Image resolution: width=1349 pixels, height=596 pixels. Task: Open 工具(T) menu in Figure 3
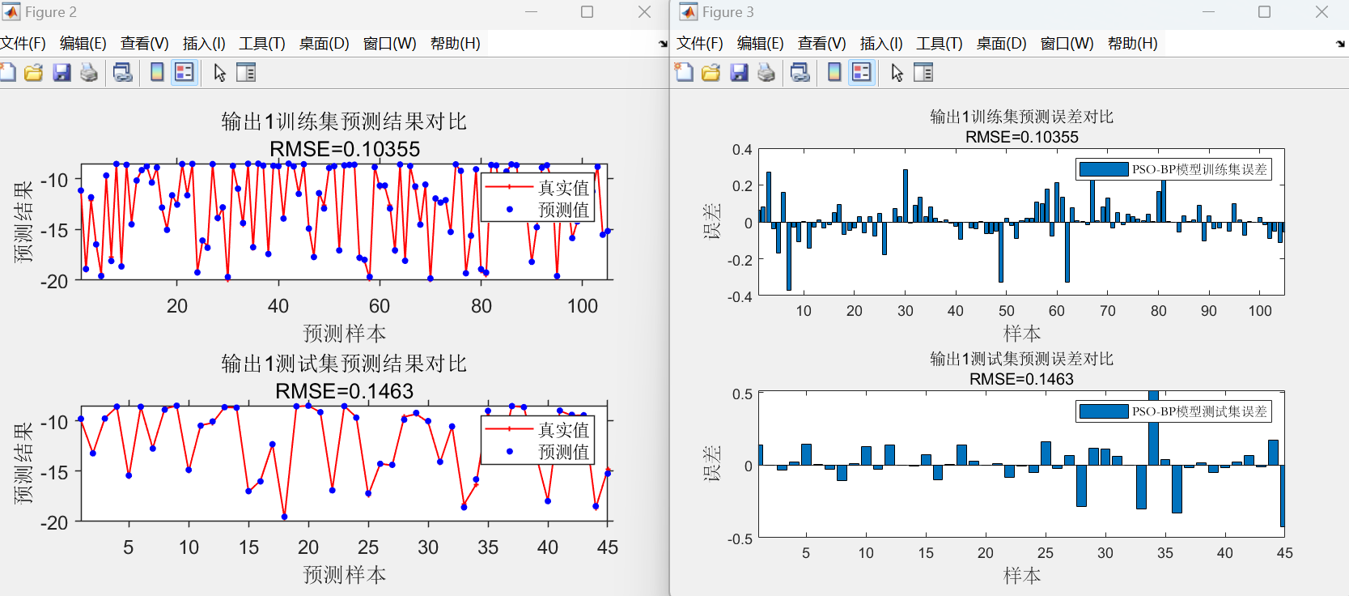(x=940, y=44)
